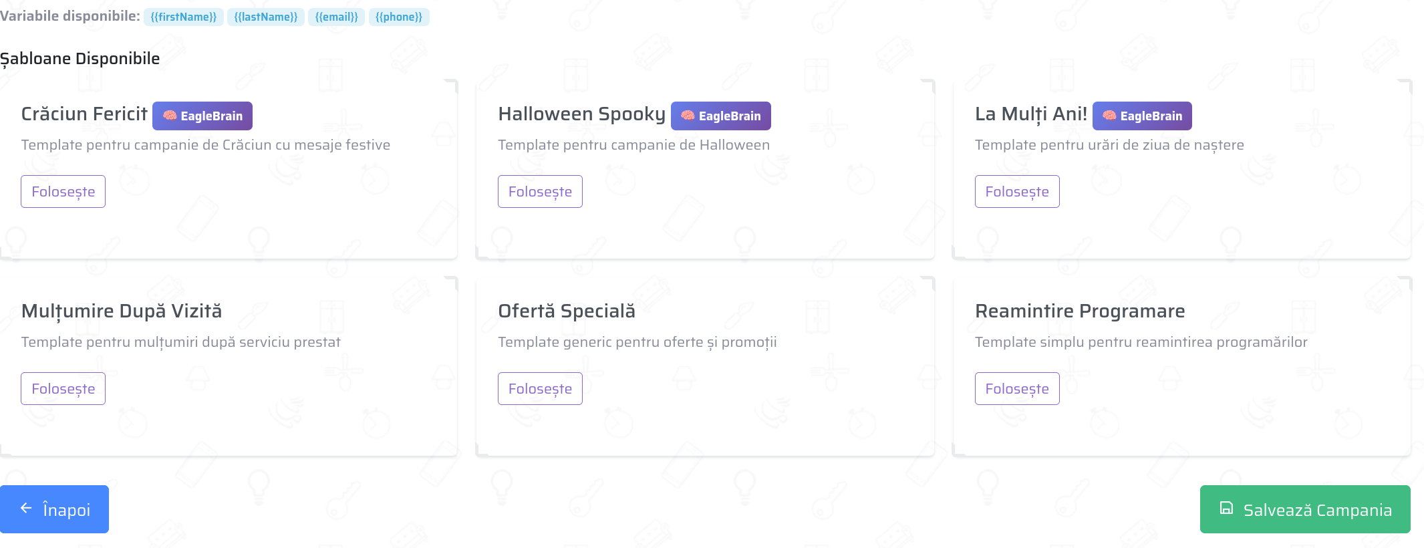Click the EagleBrain badge on La Mulți Ani
The height and width of the screenshot is (548, 1424).
click(x=1141, y=116)
